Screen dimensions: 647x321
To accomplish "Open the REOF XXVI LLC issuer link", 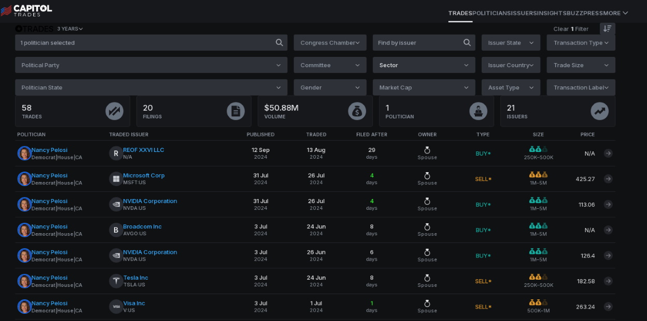I will point(144,150).
